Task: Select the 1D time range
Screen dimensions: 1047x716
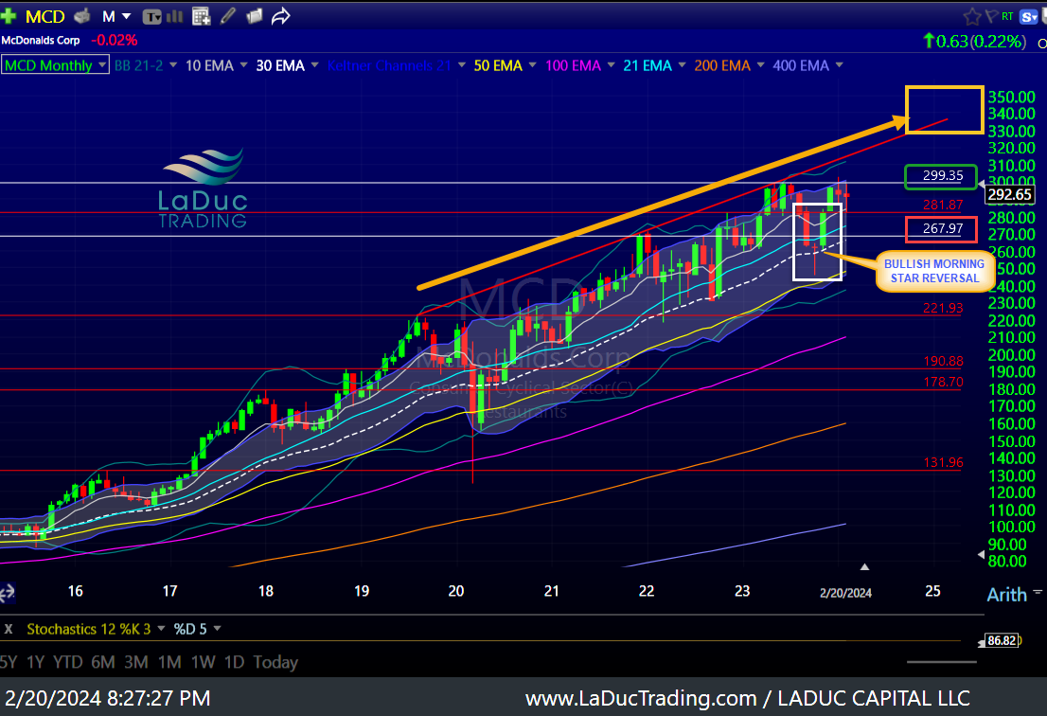Action: click(235, 662)
